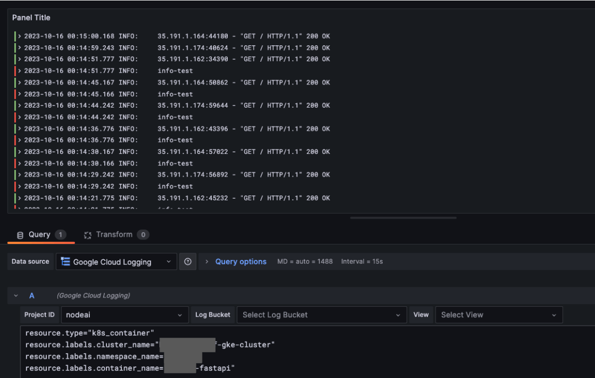Click the (Google Cloud Logging) query label
595x378 pixels.
(93, 296)
